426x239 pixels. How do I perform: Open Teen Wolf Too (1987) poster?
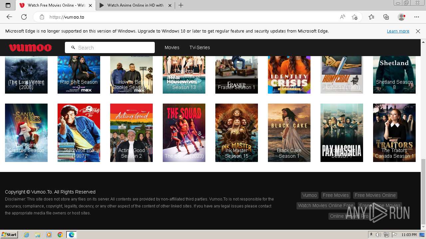point(79,133)
